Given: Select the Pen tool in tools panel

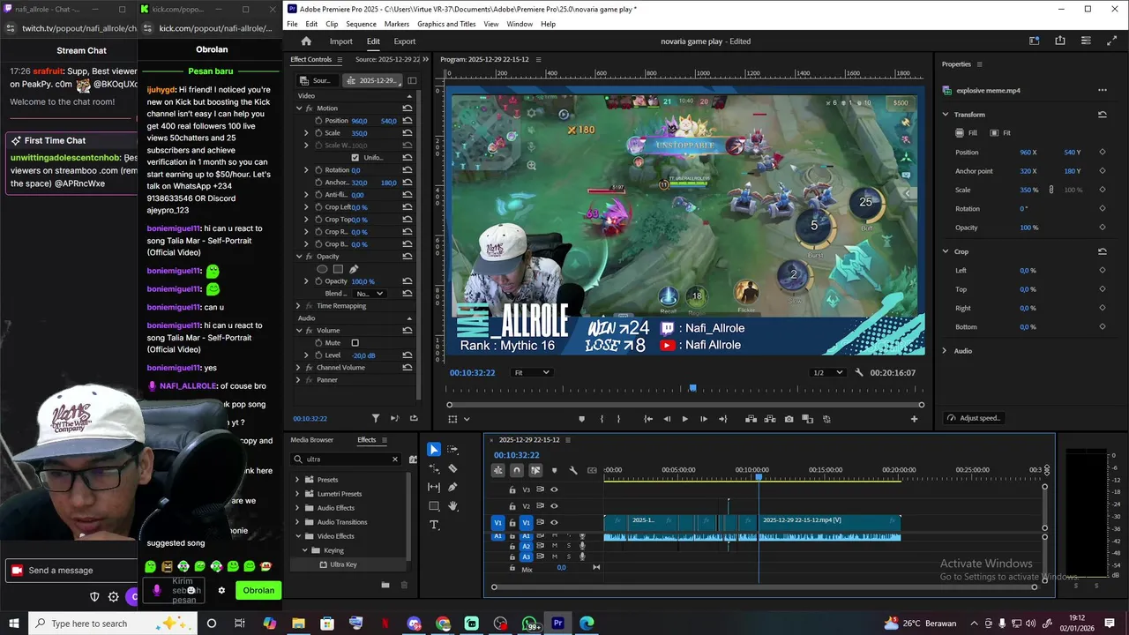Looking at the screenshot, I should pos(453,487).
